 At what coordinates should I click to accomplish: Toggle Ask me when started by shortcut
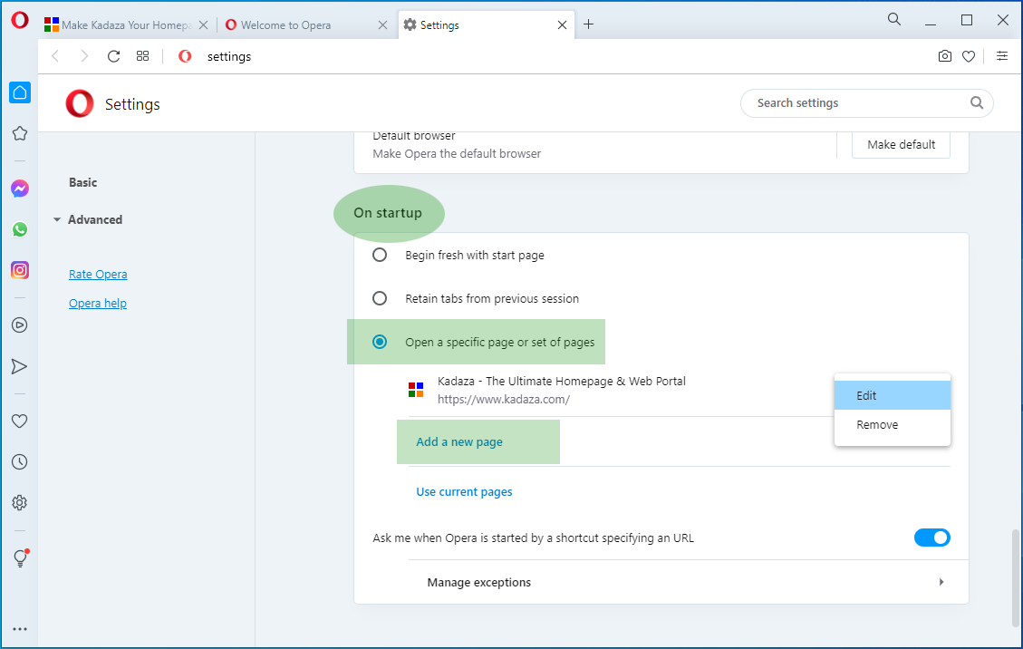click(x=932, y=538)
